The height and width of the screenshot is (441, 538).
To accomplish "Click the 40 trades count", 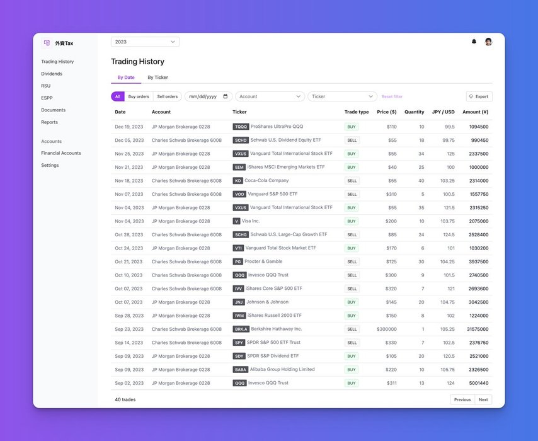I will (125, 399).
